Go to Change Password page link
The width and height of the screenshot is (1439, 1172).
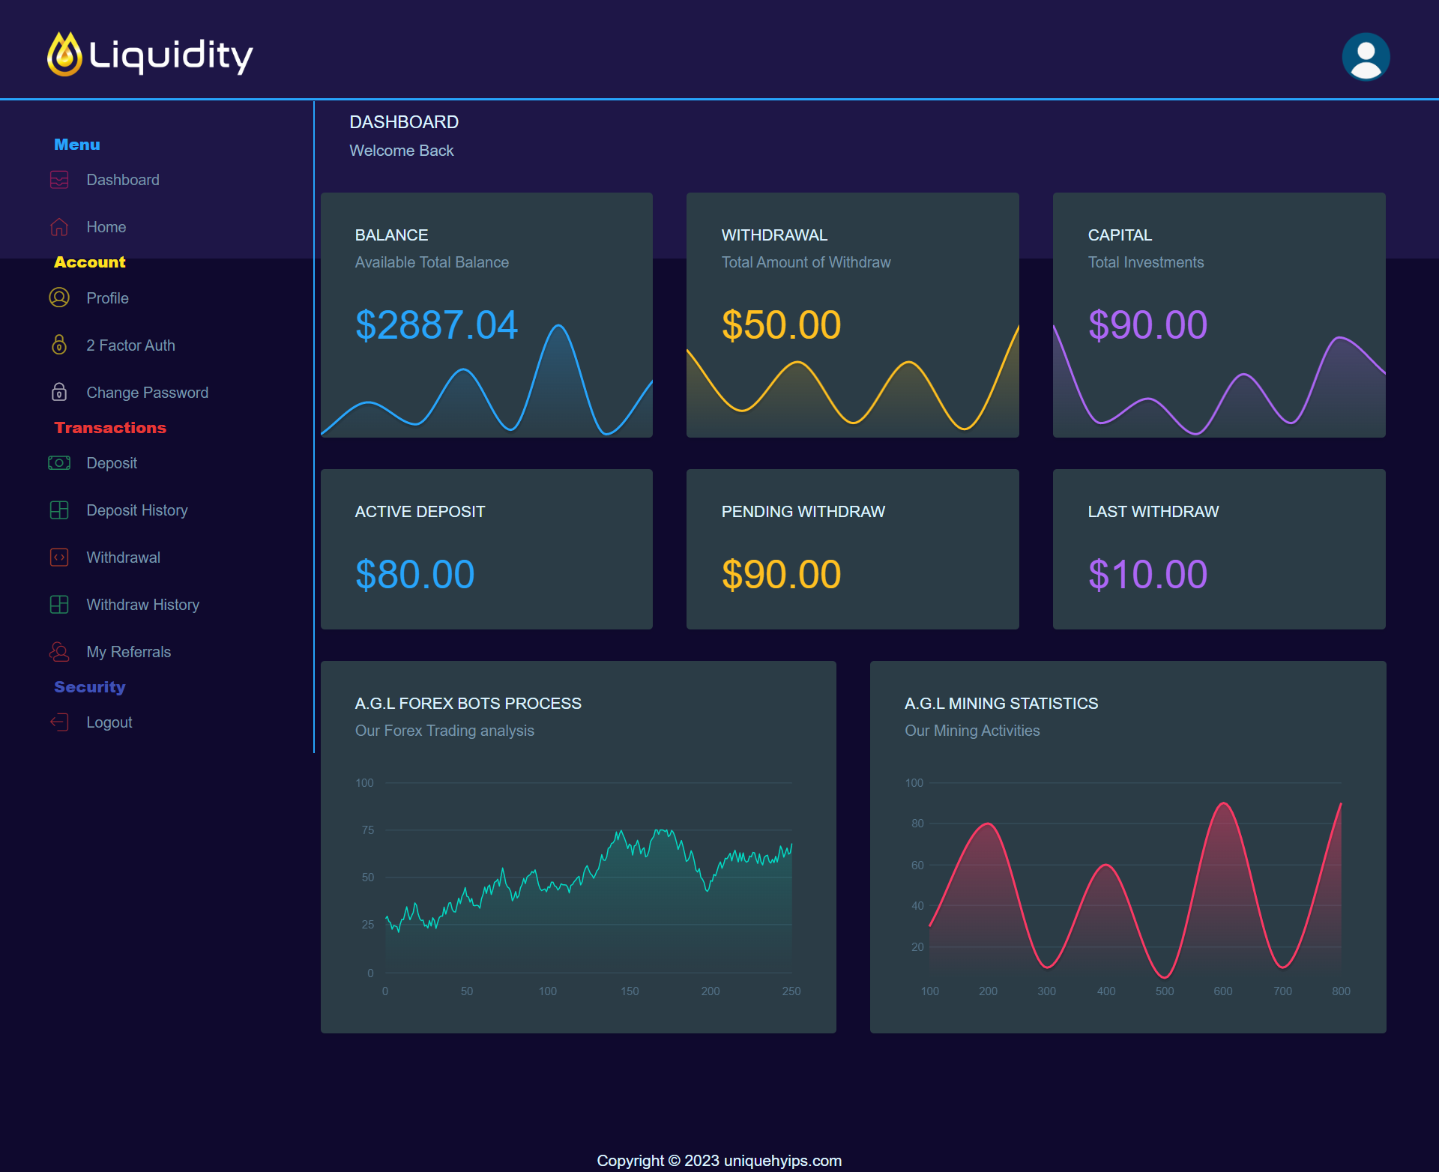tap(147, 393)
